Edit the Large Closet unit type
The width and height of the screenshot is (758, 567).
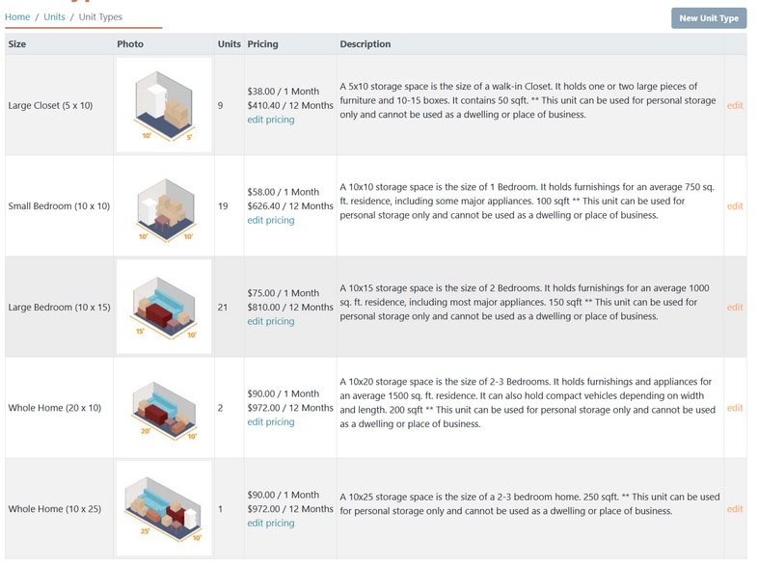click(735, 105)
